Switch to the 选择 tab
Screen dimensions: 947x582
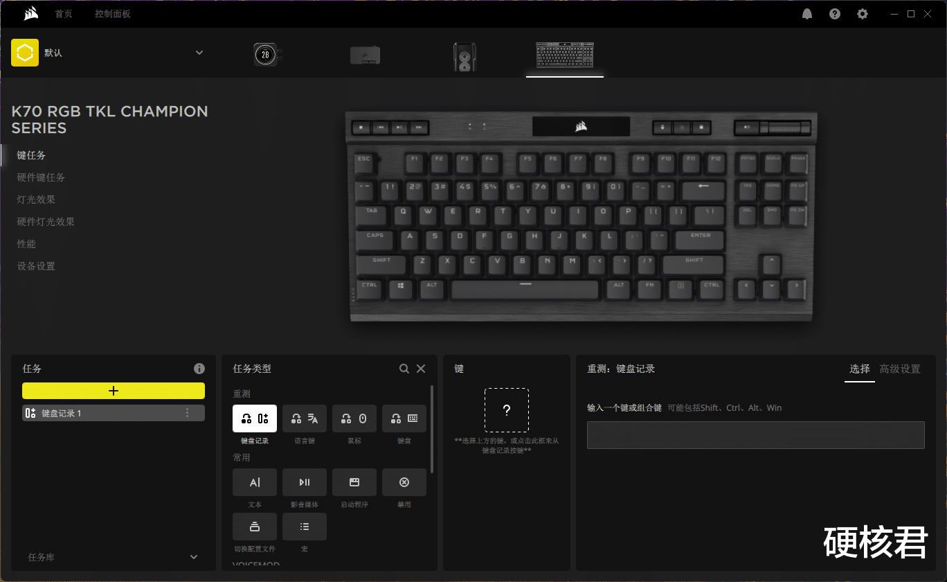click(860, 369)
